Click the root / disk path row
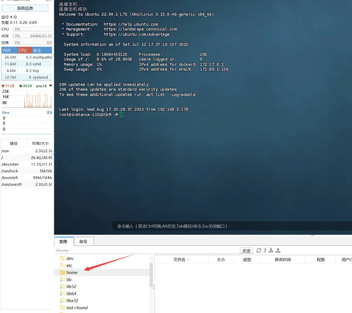 (x=27, y=158)
